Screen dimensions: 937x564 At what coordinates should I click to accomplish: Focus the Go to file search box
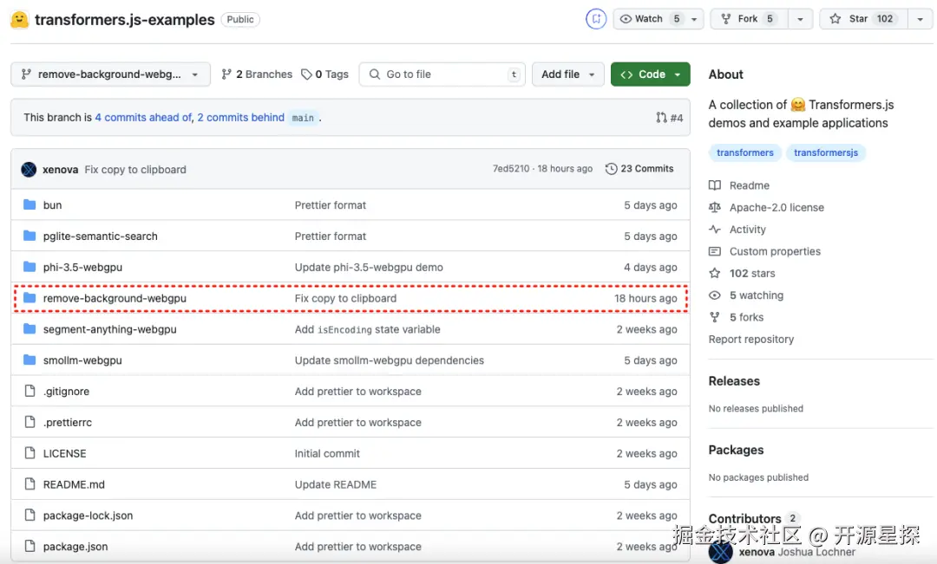click(x=442, y=74)
